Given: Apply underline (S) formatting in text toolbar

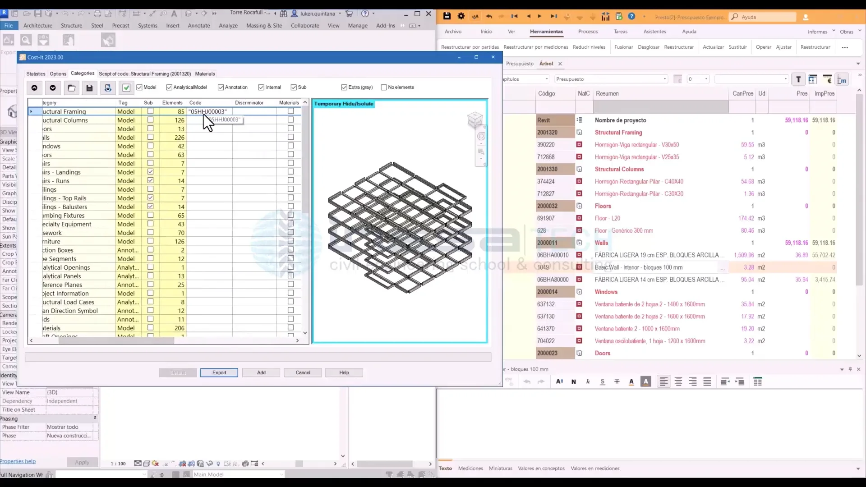Looking at the screenshot, I should pos(602,382).
